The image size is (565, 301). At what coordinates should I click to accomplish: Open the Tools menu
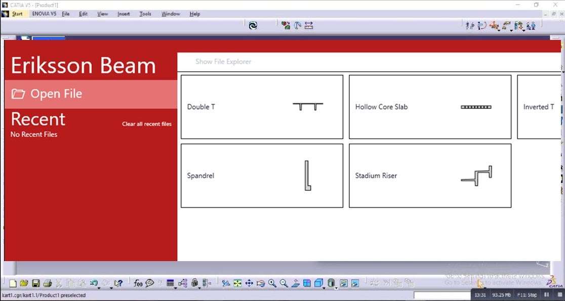(x=145, y=14)
